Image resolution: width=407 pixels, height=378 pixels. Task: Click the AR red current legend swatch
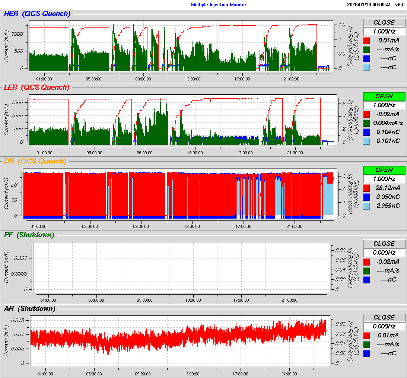tap(367, 335)
